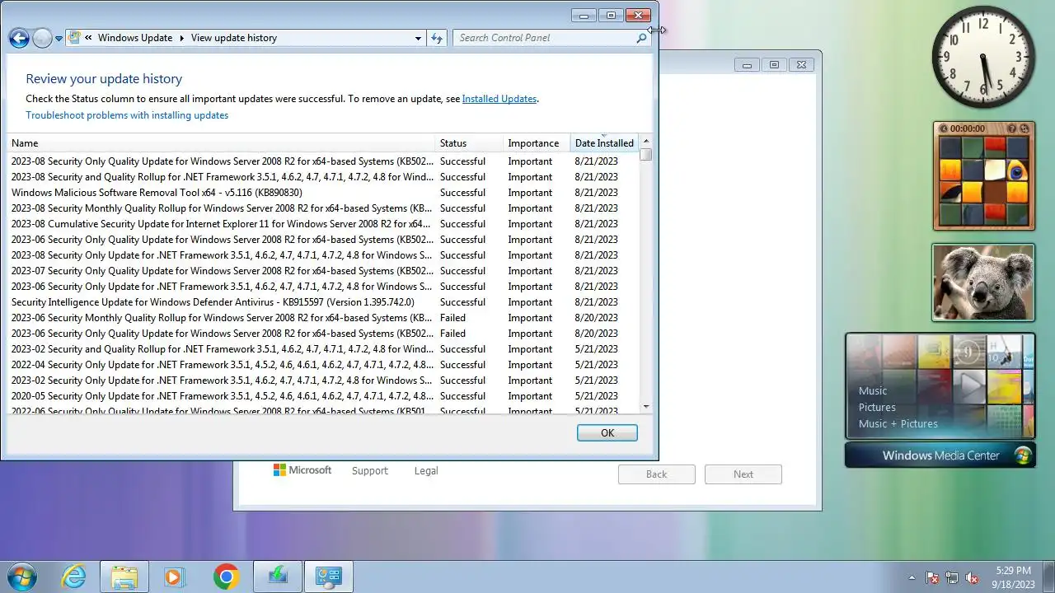Open the taskbar clock showing 5:29 PM
The height and width of the screenshot is (593, 1055).
1012,577
